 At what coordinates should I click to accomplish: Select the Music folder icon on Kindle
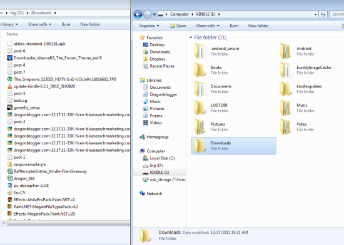(286, 108)
